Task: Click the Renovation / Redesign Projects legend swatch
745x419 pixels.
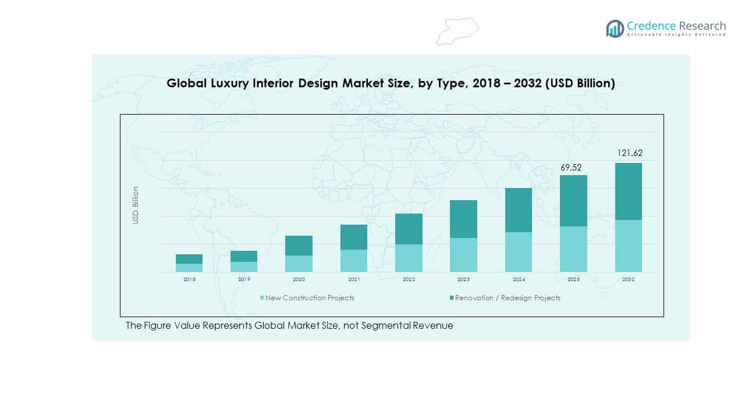Action: pyautogui.click(x=452, y=298)
